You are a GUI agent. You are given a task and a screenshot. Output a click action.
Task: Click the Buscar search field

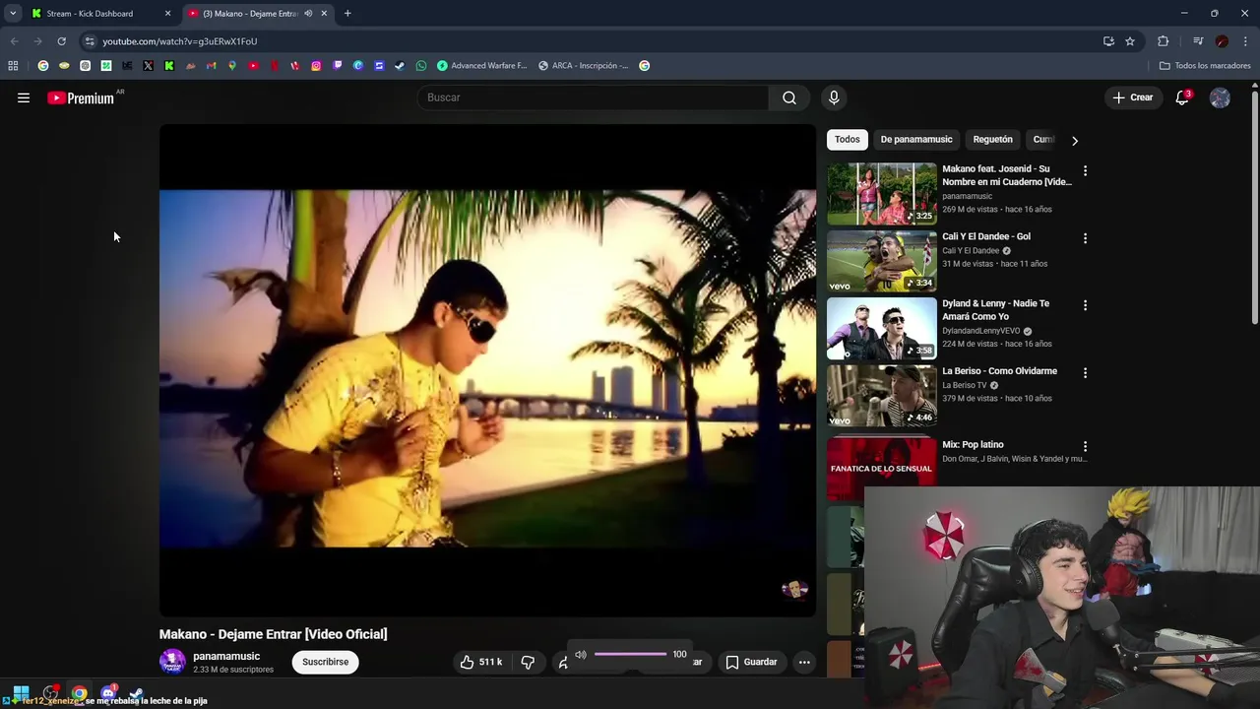pyautogui.click(x=595, y=97)
